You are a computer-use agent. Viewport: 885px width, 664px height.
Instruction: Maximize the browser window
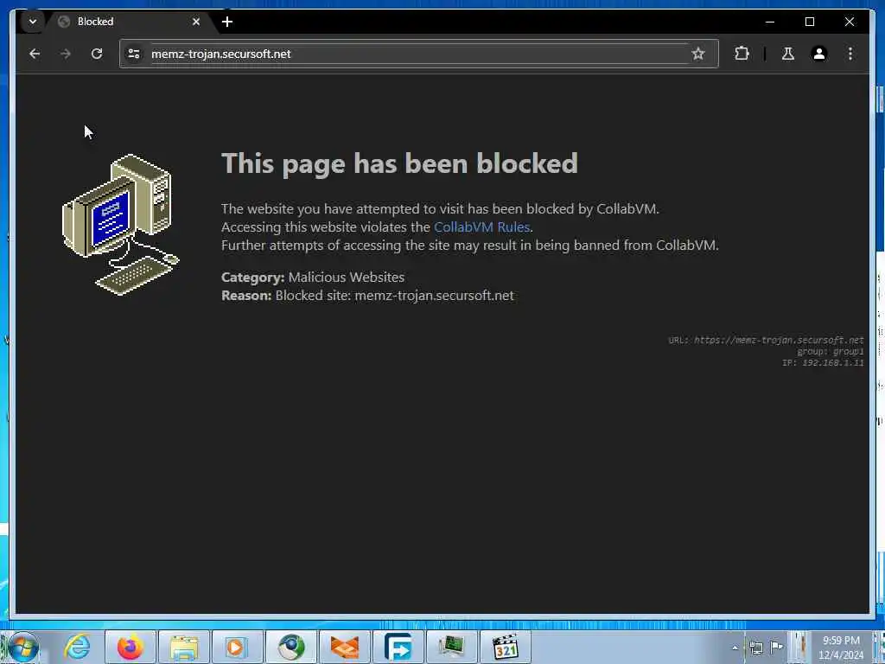tap(809, 22)
